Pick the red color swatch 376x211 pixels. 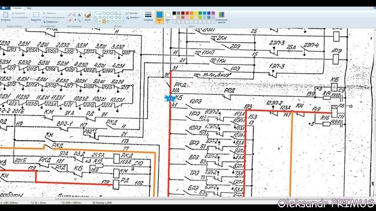coord(187,13)
